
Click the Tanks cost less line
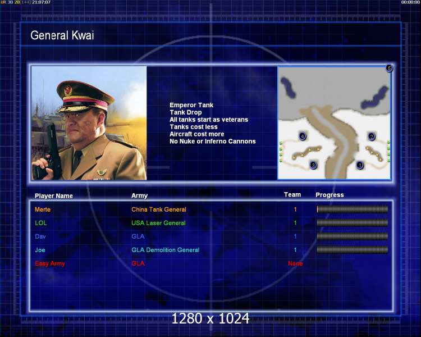(x=194, y=127)
